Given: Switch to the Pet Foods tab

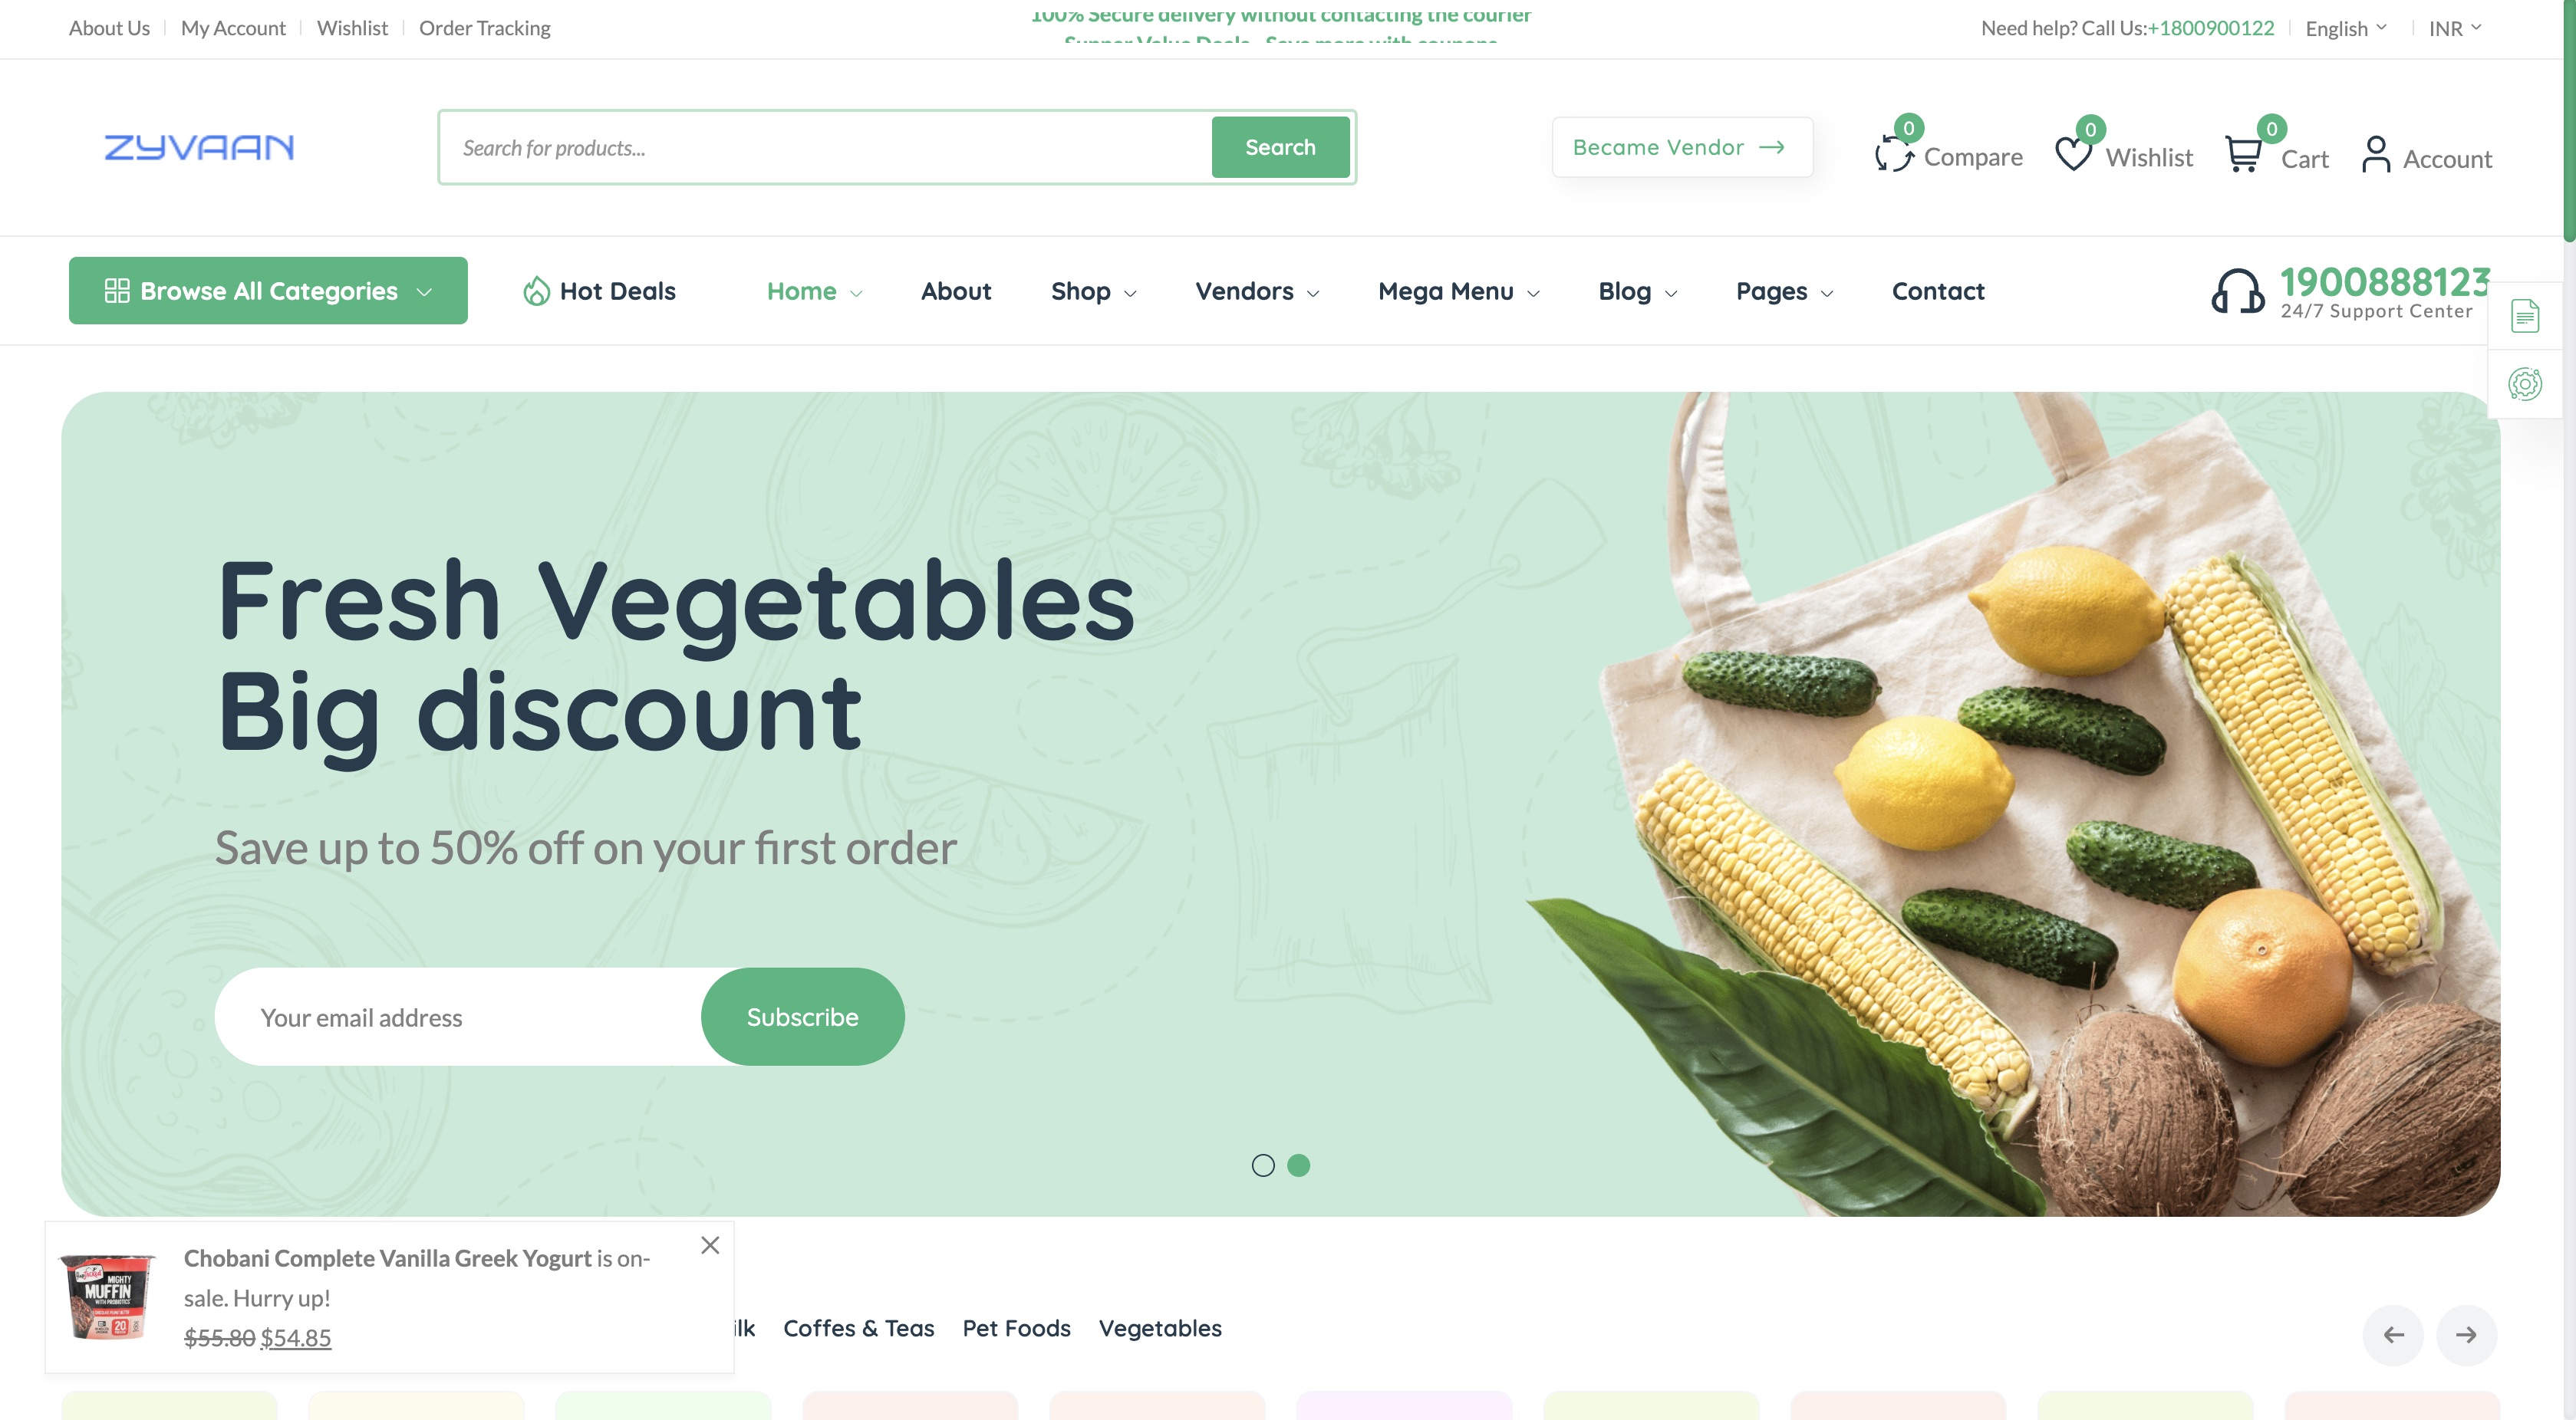Looking at the screenshot, I should [1016, 1328].
